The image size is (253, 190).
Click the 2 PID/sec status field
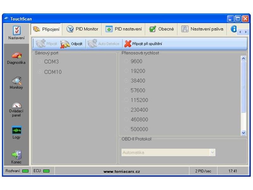pos(203,171)
